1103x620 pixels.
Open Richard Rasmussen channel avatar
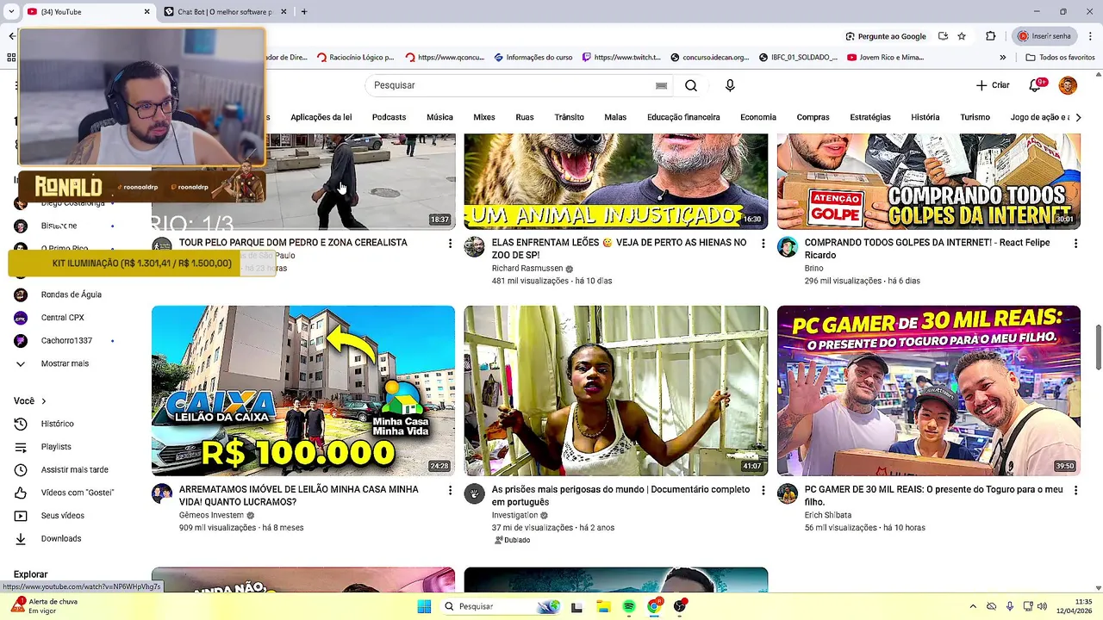point(475,247)
